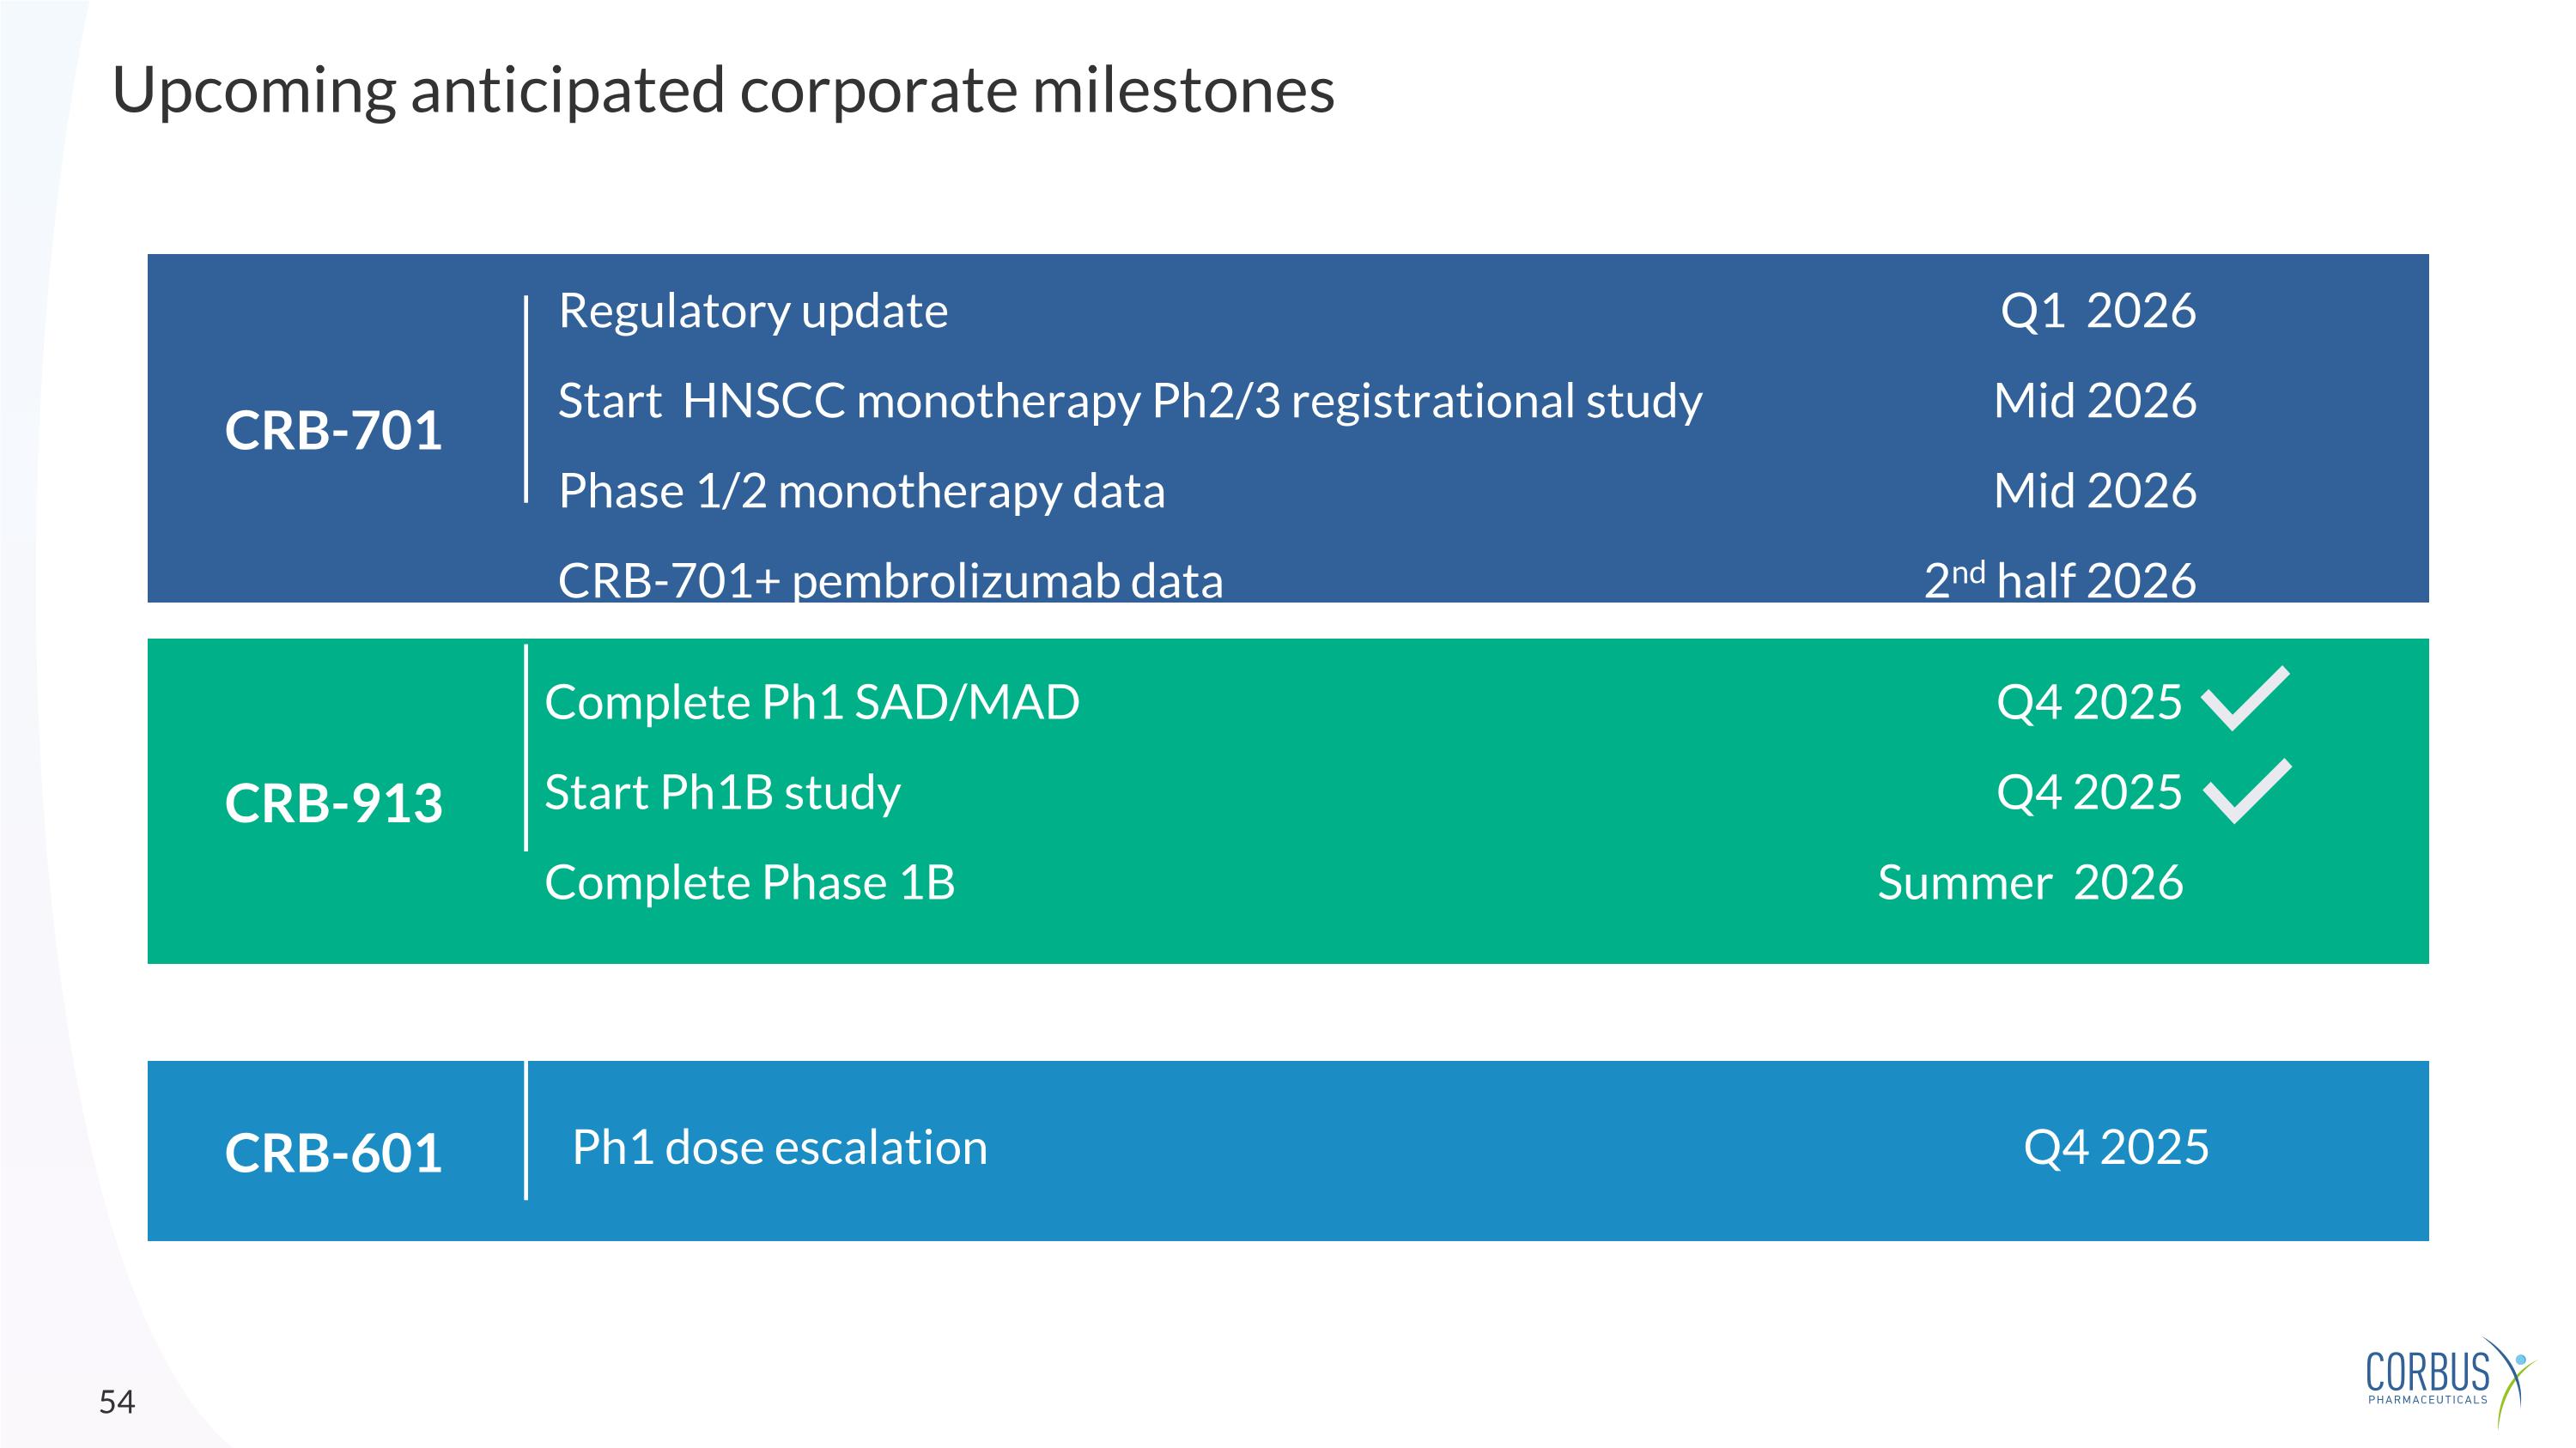The image size is (2576, 1448).
Task: Click the Q4 2025 date in CRB-601 row
Action: [2115, 1148]
